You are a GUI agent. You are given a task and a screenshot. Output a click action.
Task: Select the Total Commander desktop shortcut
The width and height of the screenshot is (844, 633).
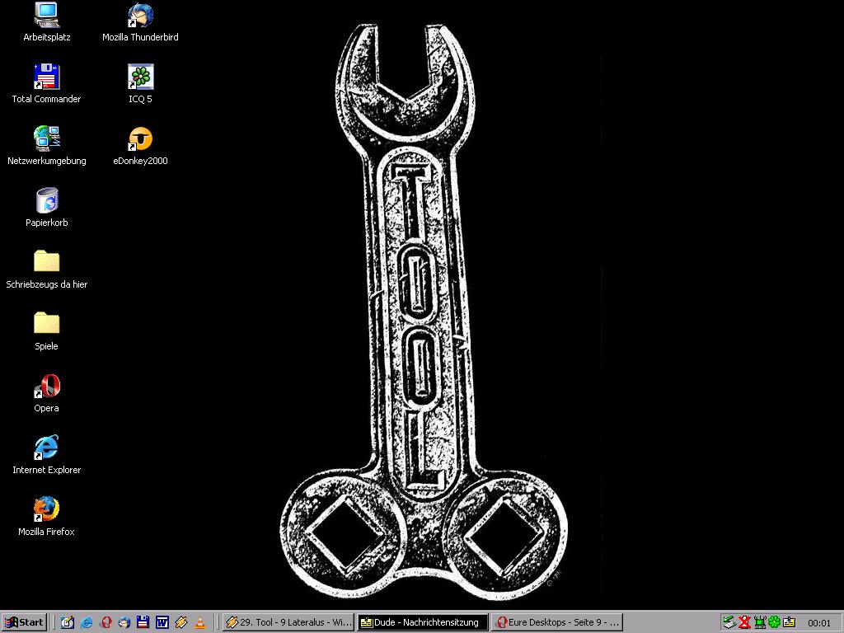point(47,84)
